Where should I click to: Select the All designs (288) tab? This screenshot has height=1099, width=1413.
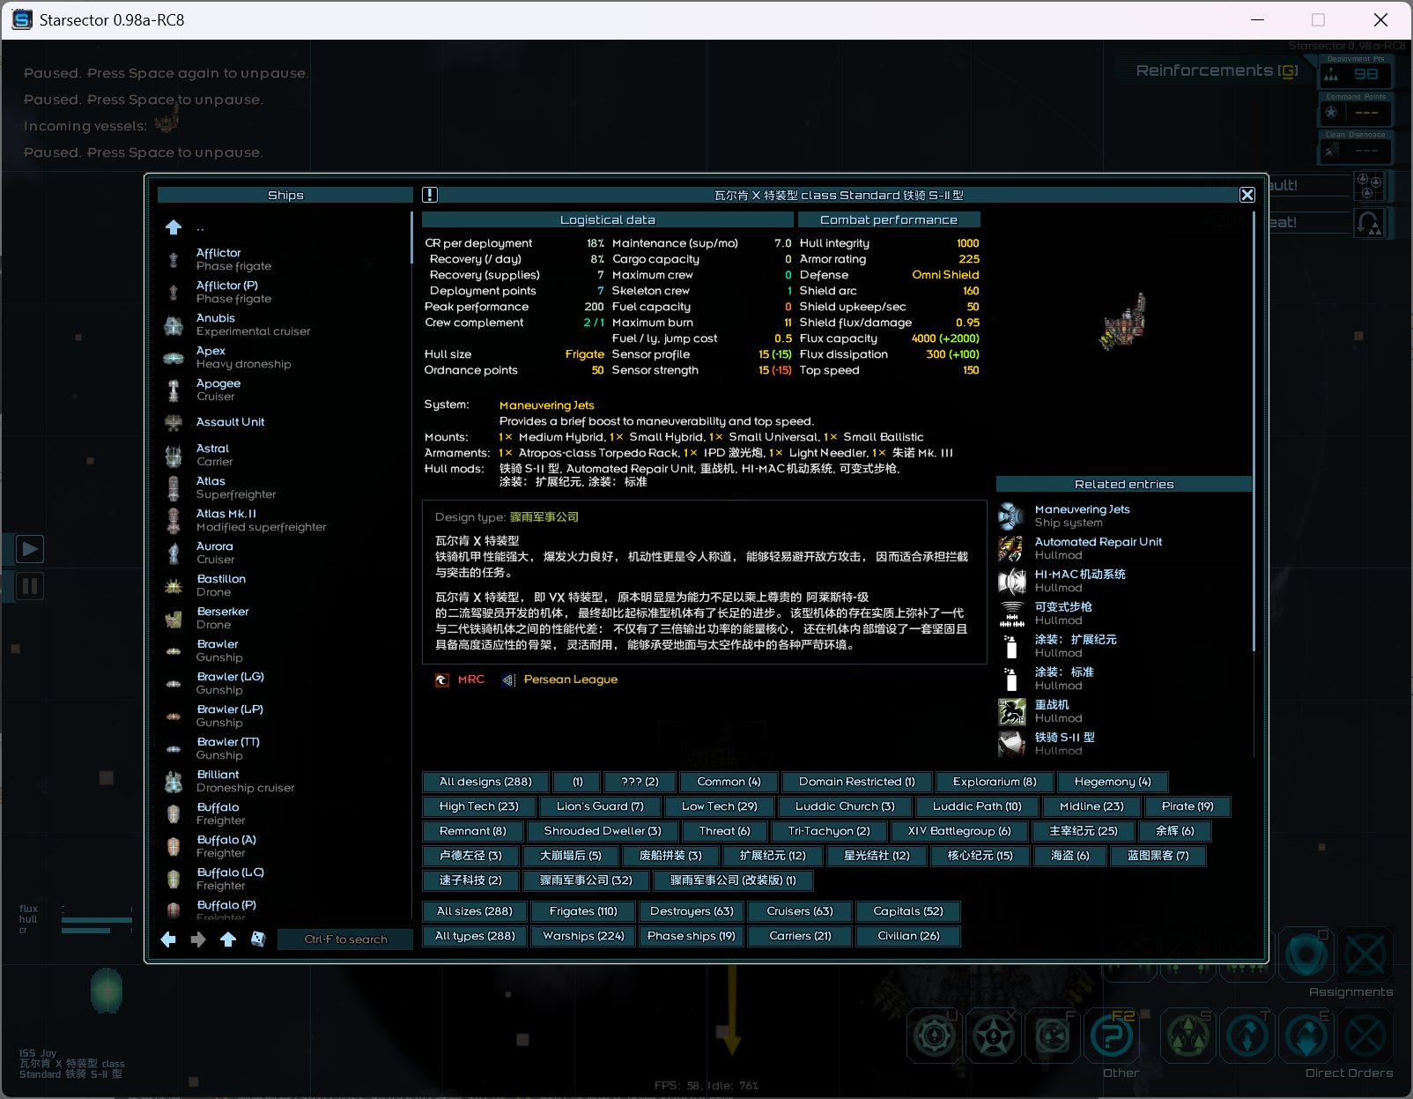pyautogui.click(x=485, y=782)
